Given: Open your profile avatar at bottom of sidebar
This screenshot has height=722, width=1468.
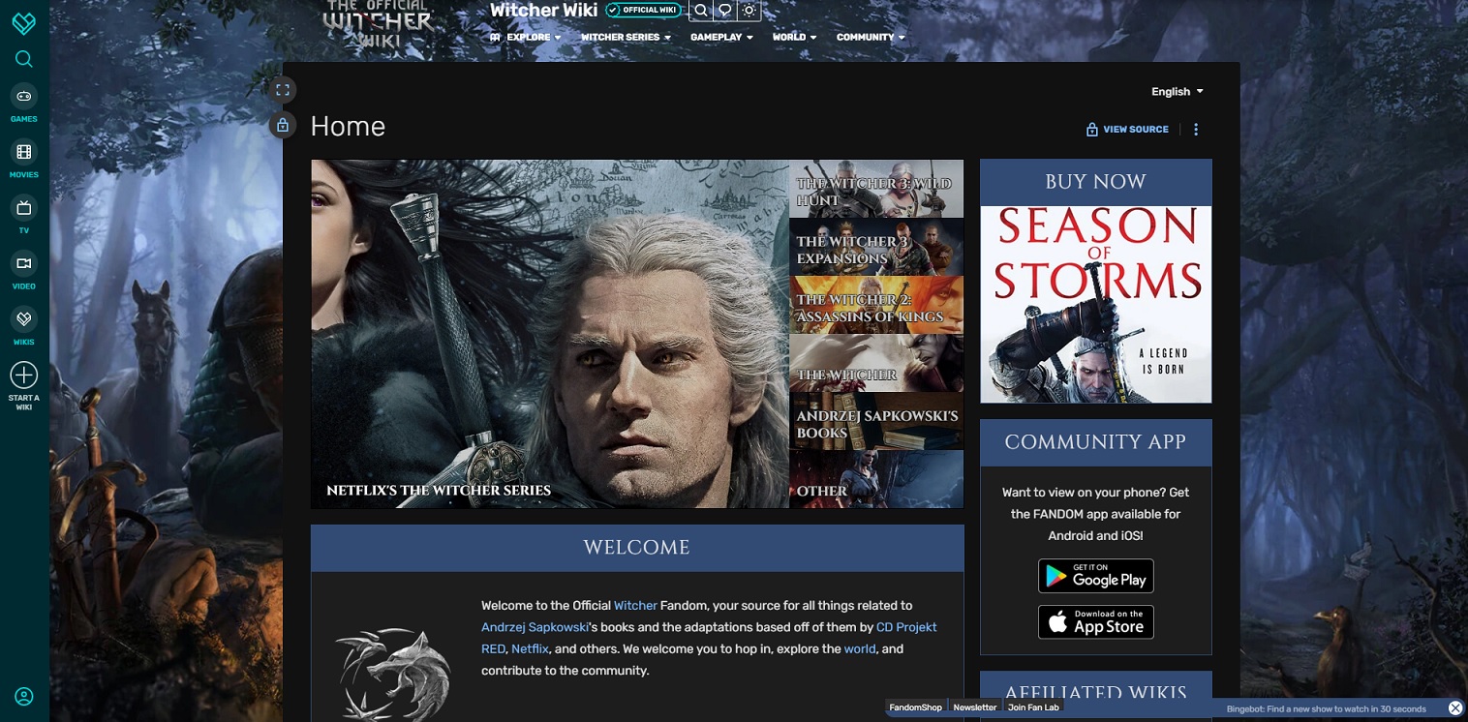Looking at the screenshot, I should tap(23, 696).
